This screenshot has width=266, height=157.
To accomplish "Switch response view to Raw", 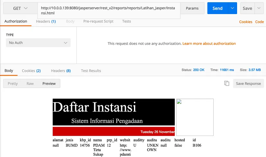I will pos(30,83).
